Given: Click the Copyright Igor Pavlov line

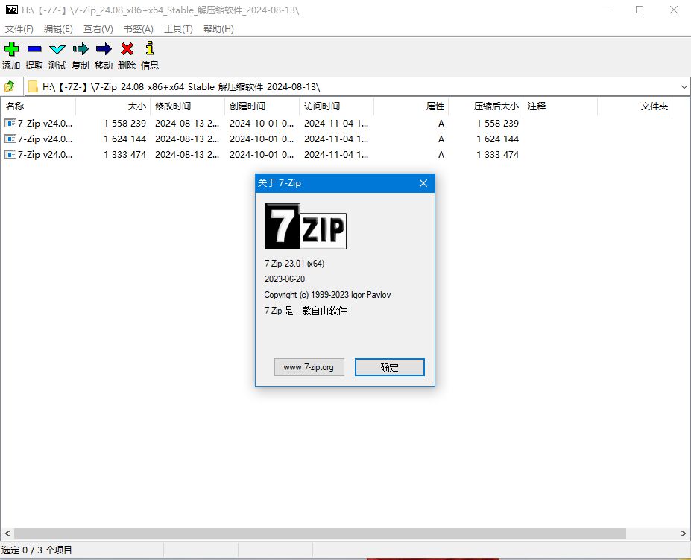Looking at the screenshot, I should (x=327, y=295).
